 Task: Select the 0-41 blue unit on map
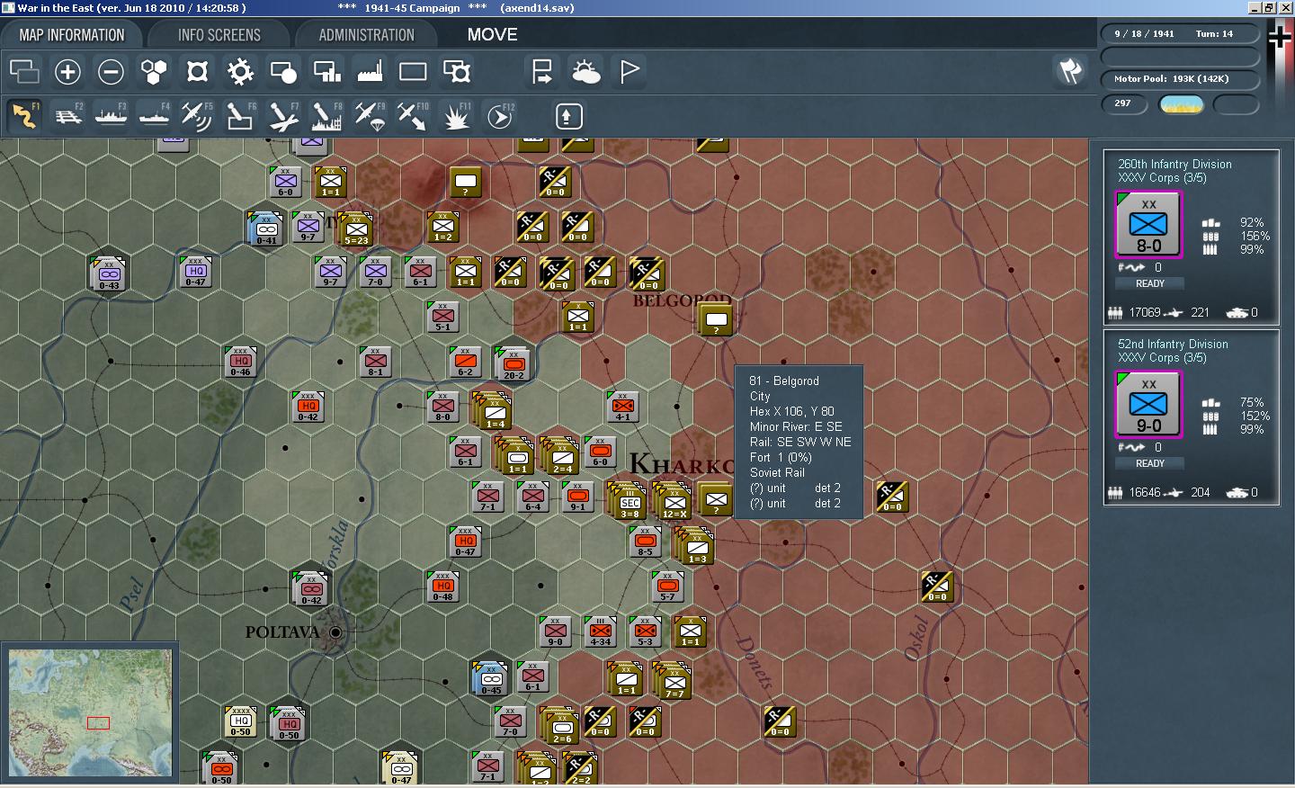[266, 228]
